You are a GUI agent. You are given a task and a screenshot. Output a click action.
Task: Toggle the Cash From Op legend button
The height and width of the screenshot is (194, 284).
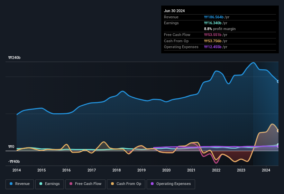point(126,184)
